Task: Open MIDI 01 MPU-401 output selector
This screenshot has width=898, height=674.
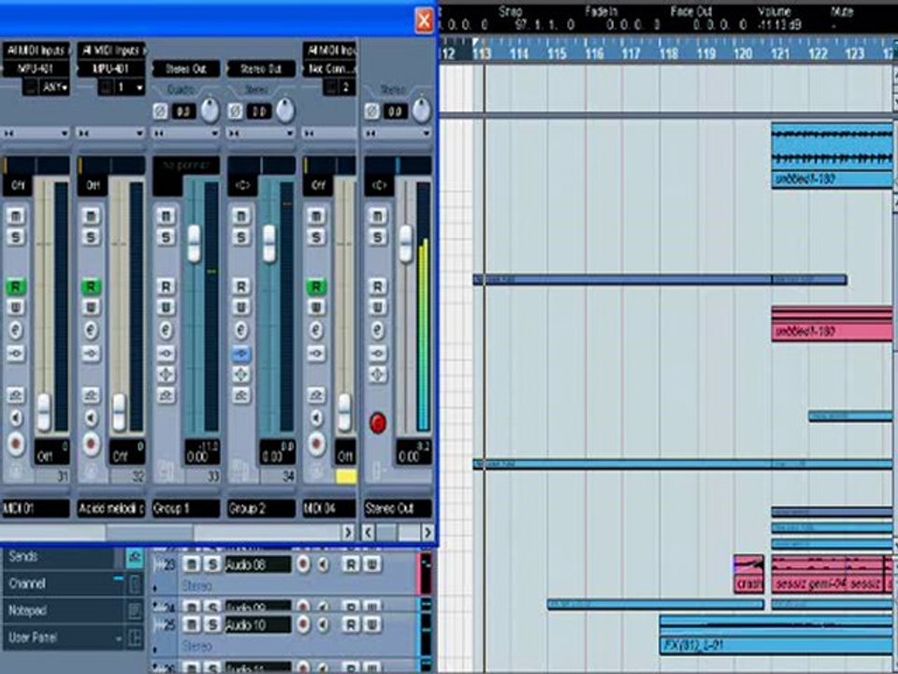Action: [36, 68]
